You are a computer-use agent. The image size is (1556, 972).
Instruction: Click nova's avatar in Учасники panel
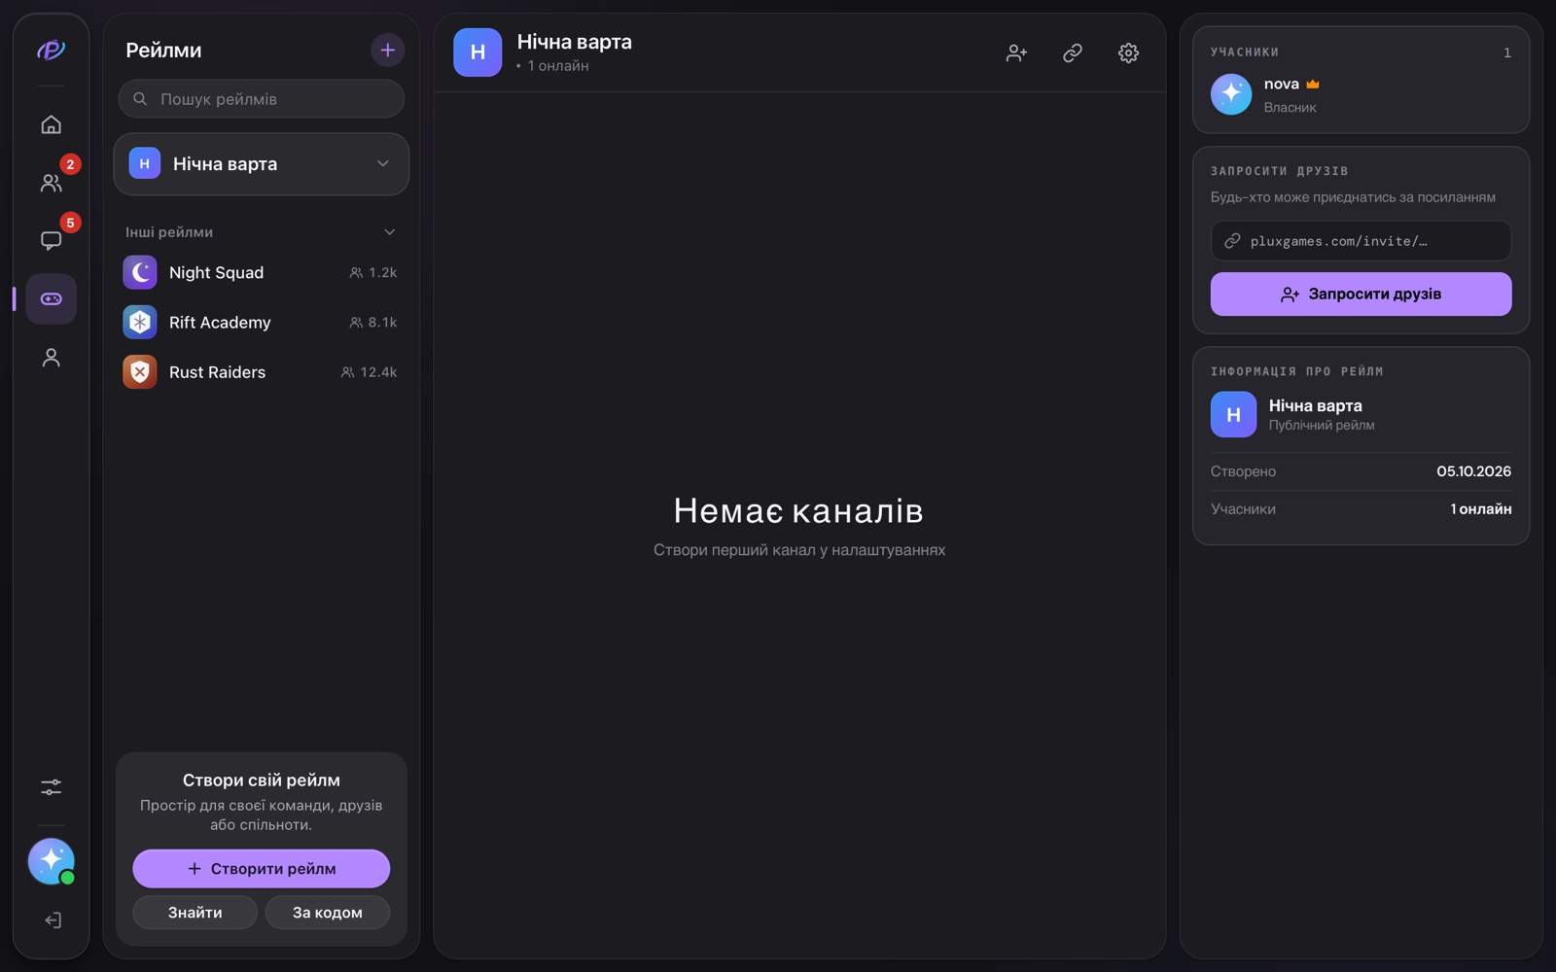point(1231,94)
